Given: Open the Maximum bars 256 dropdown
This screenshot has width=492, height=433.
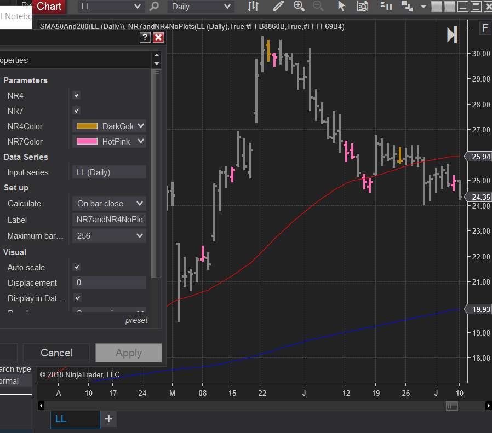Looking at the screenshot, I should 109,236.
